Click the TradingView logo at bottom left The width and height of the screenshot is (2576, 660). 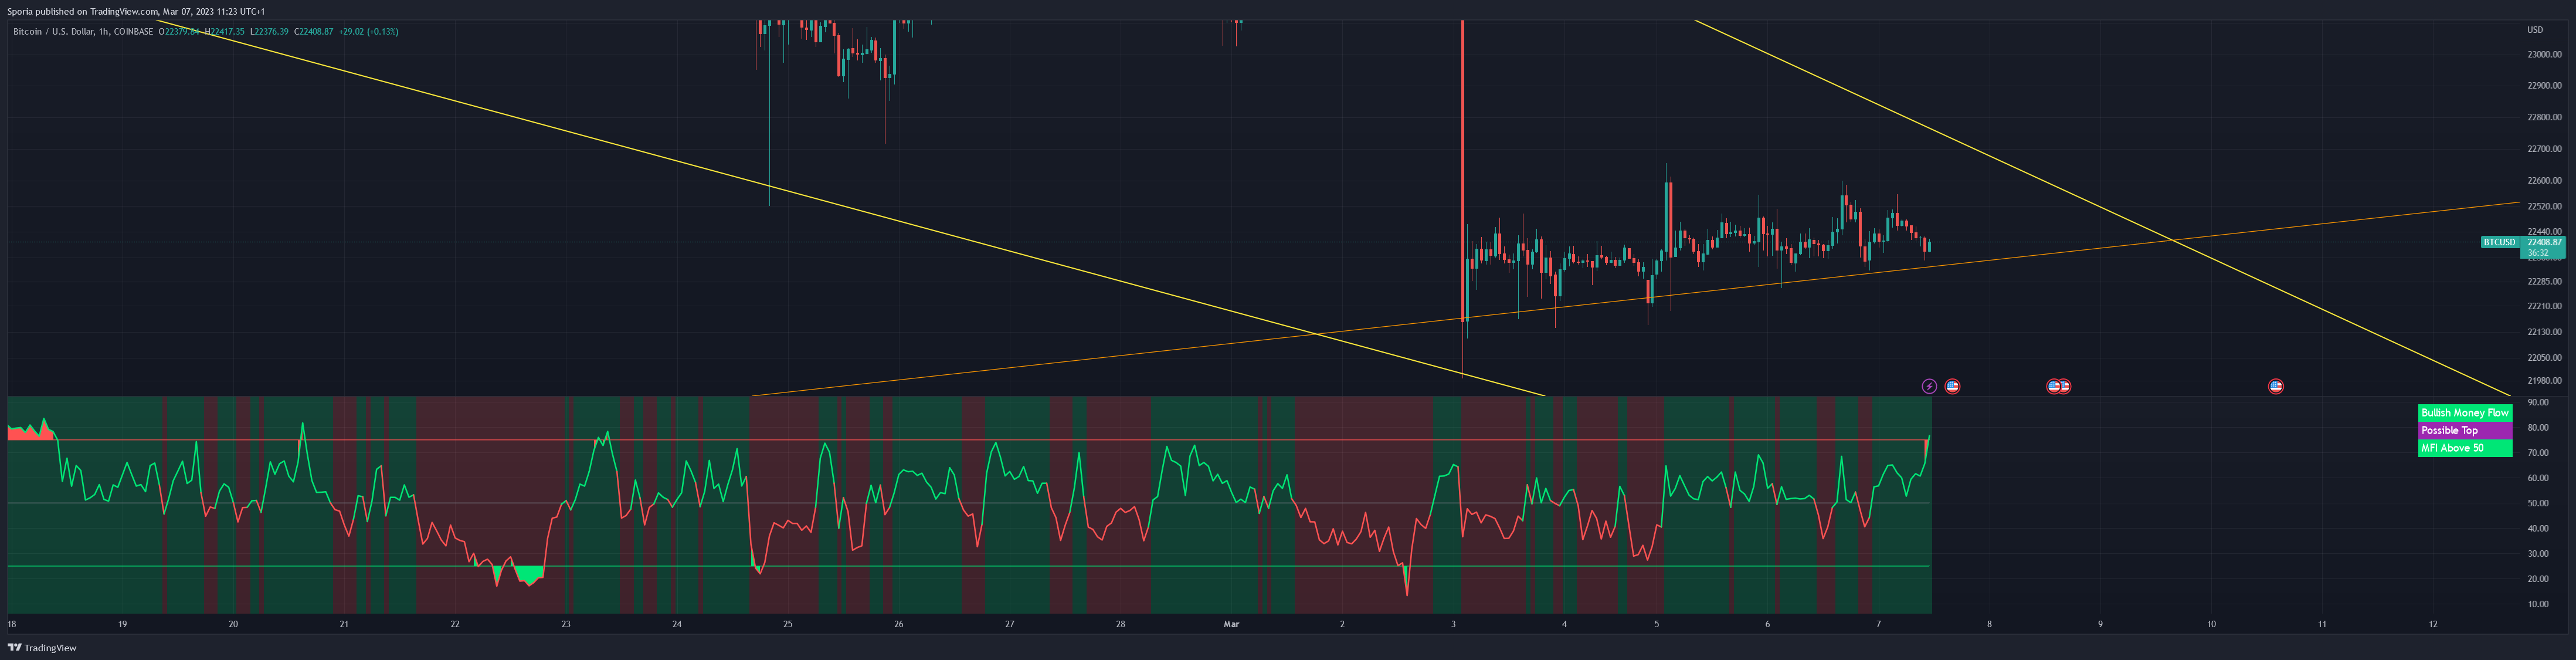(x=42, y=648)
